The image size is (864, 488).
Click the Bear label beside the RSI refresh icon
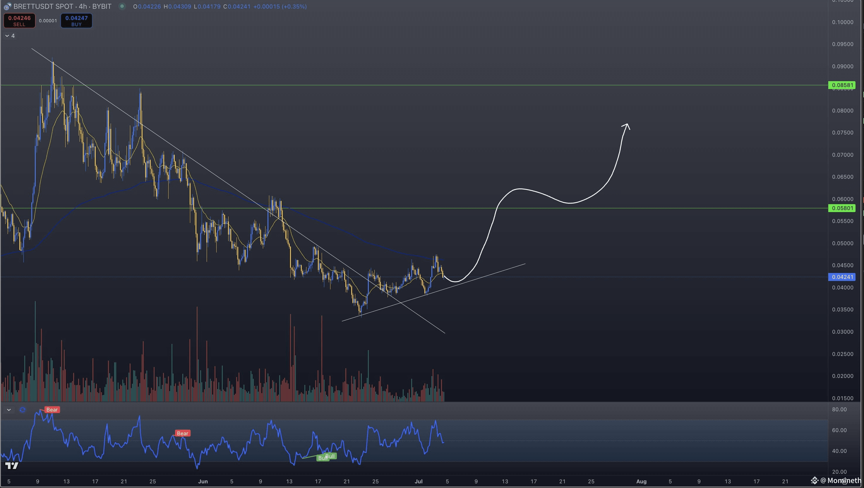[x=52, y=410]
